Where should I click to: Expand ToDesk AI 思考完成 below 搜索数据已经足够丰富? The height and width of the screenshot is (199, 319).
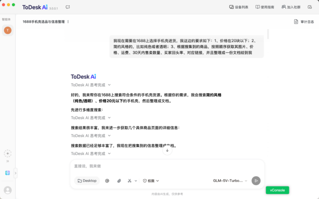[x=91, y=153]
